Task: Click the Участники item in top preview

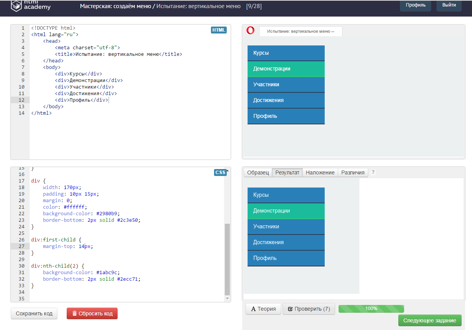Action: click(286, 85)
